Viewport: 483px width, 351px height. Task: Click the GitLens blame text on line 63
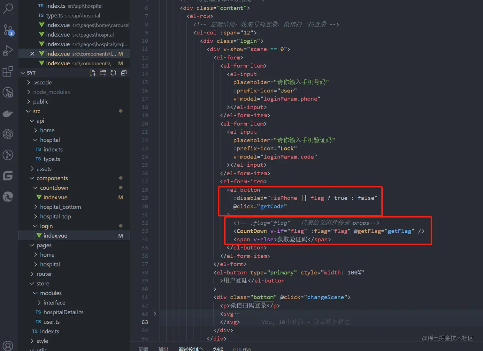tap(306, 322)
